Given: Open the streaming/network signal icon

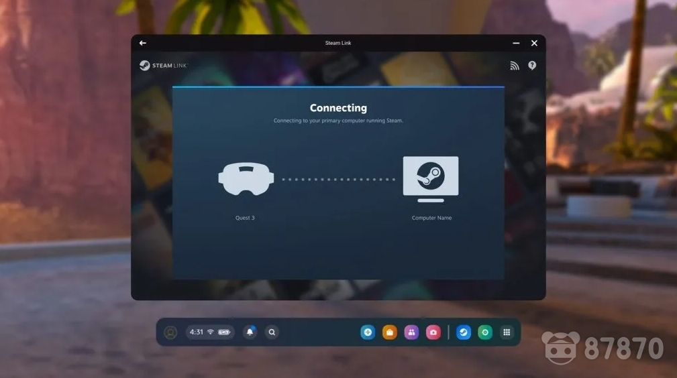Looking at the screenshot, I should tap(514, 66).
